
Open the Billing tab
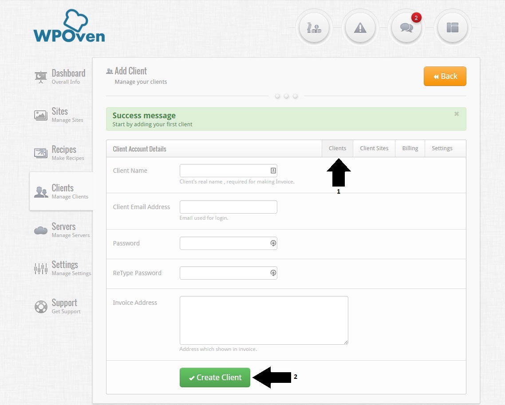pyautogui.click(x=410, y=148)
